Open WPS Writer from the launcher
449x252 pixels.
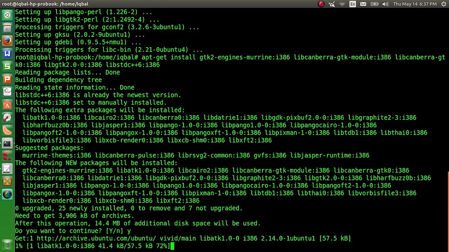(7, 54)
